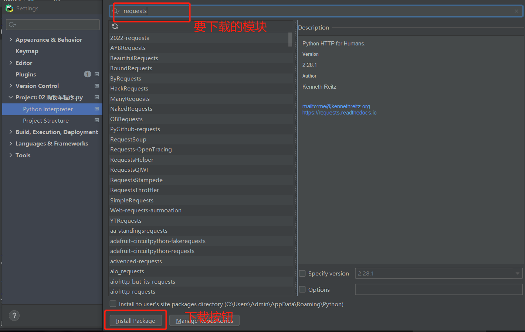Open the Plugins settings page
The height and width of the screenshot is (332, 525).
[26, 74]
